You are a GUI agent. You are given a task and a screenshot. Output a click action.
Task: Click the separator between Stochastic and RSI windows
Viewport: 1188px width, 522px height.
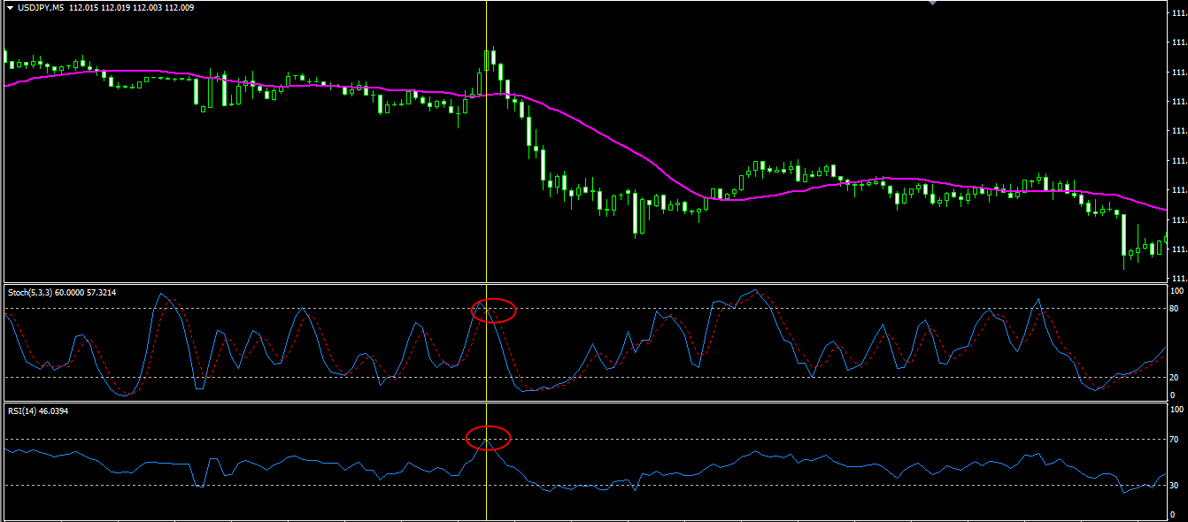pos(584,403)
